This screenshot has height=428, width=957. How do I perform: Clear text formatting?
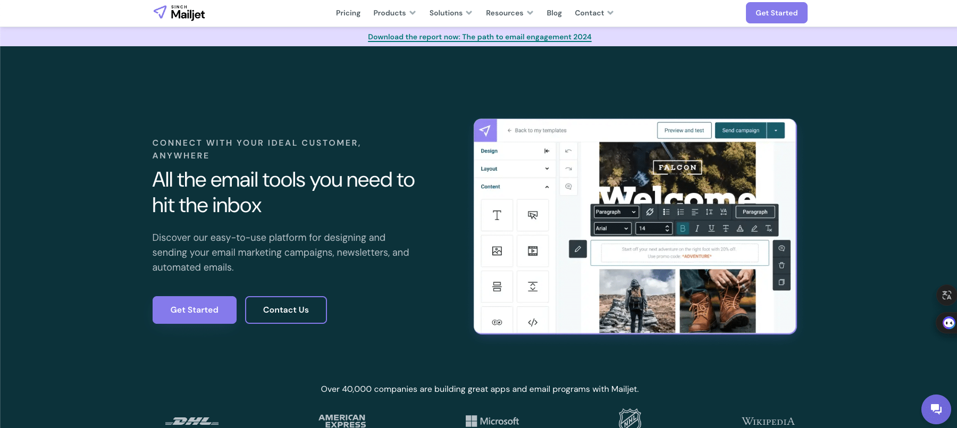769,228
